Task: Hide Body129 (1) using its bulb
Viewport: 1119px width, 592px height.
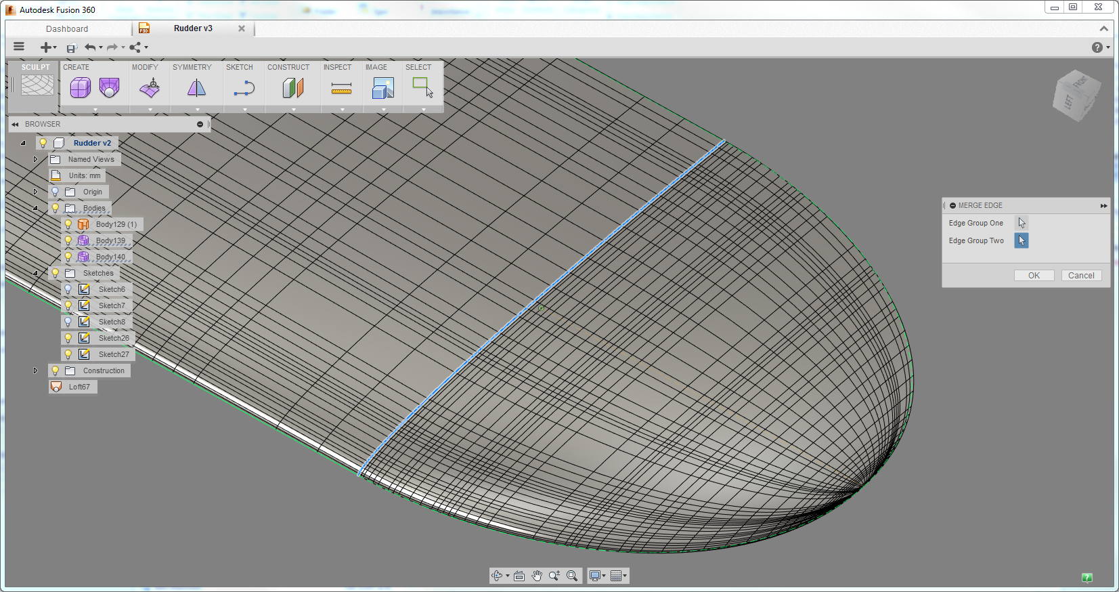Action: tap(68, 224)
